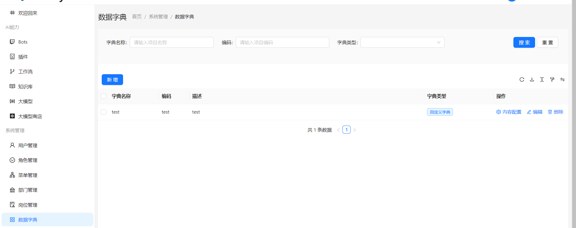This screenshot has width=576, height=228.
Task: Click the 字典名称 input field
Action: [172, 42]
